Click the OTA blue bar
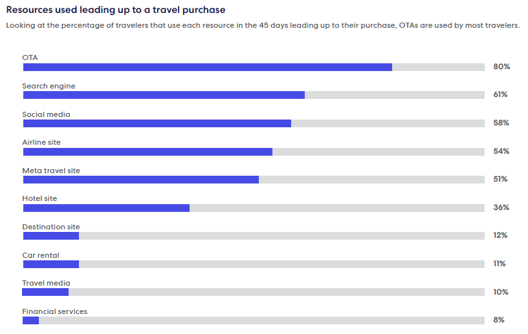Screen dimensions: 528x334 point(208,67)
